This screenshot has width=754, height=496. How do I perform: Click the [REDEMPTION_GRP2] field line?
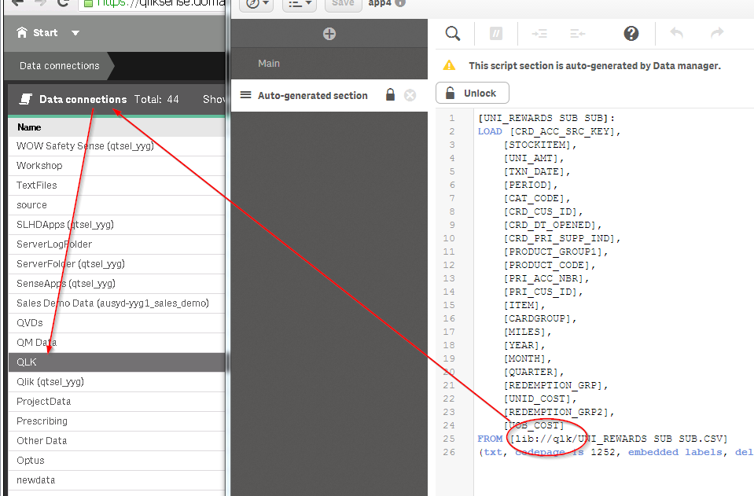point(559,413)
